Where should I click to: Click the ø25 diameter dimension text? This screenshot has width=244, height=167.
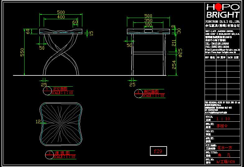[x=180, y=53]
